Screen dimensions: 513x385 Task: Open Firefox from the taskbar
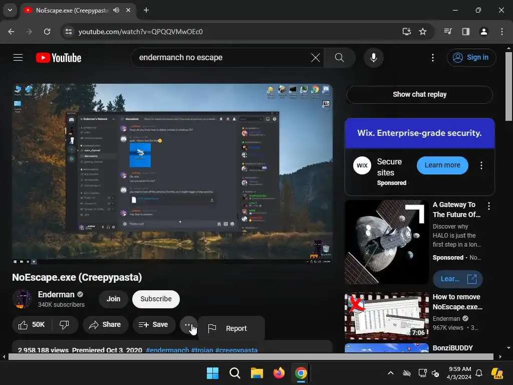tap(279, 373)
